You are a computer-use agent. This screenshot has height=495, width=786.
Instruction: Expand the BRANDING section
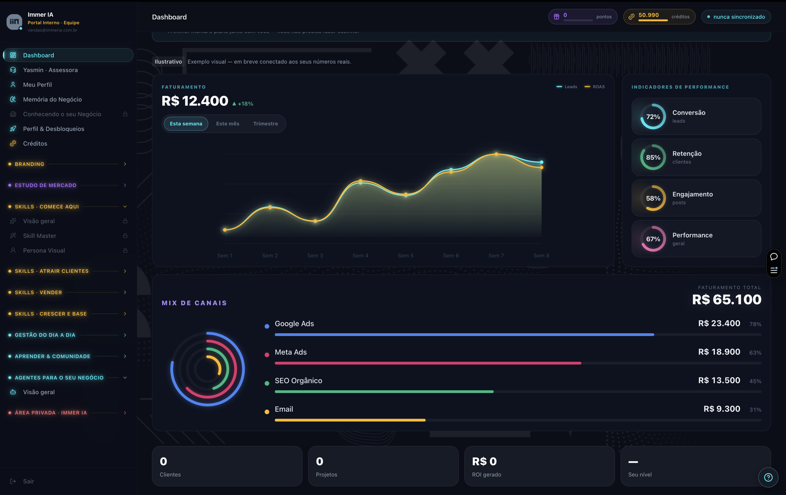point(68,164)
